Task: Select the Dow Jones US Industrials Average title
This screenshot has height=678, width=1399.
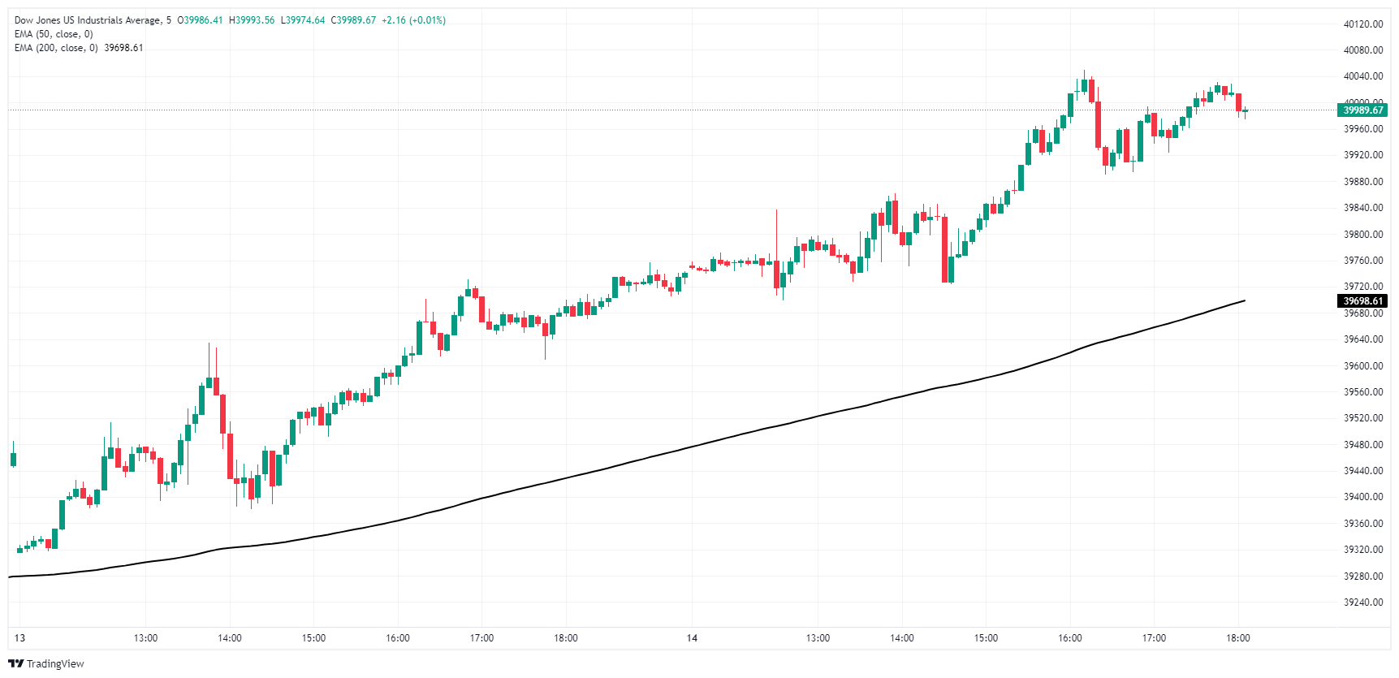Action: 88,20
